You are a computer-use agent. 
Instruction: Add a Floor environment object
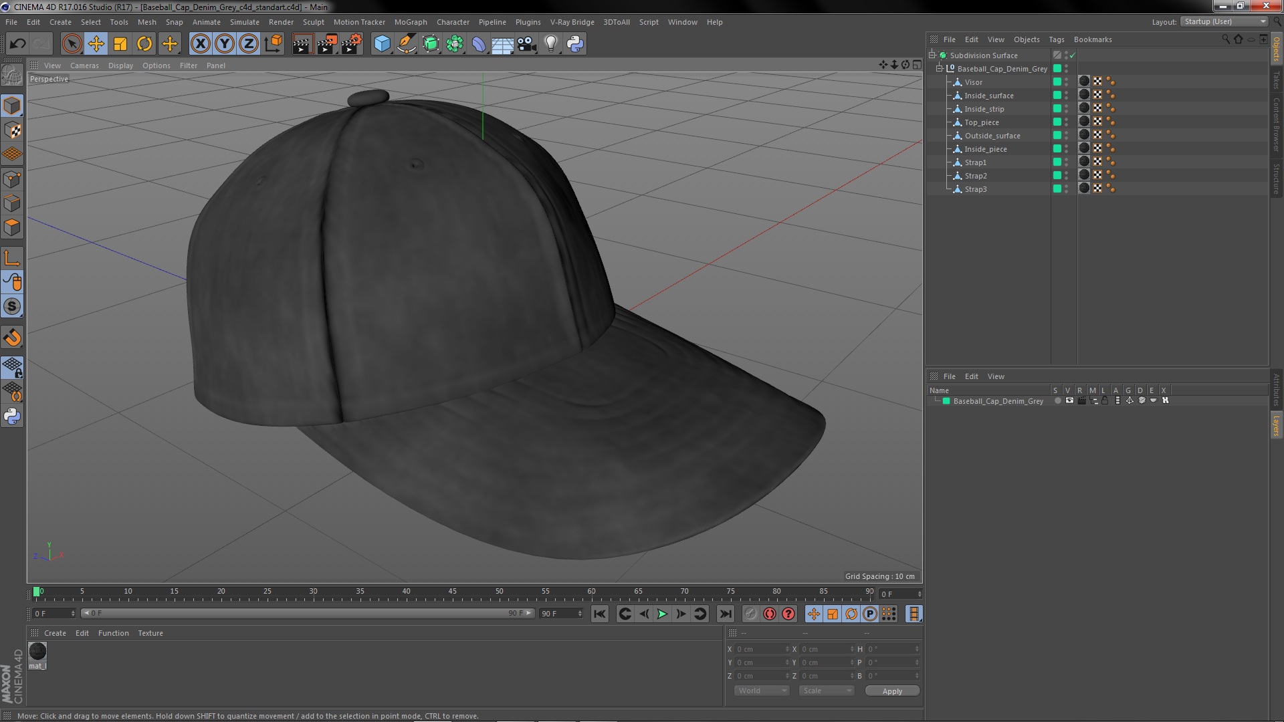point(502,44)
